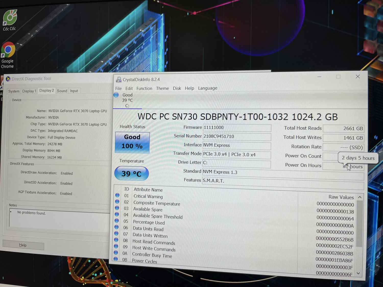The width and height of the screenshot is (383, 287).
Task: Click the raw value 00000000552B6B
Action: coord(334,239)
